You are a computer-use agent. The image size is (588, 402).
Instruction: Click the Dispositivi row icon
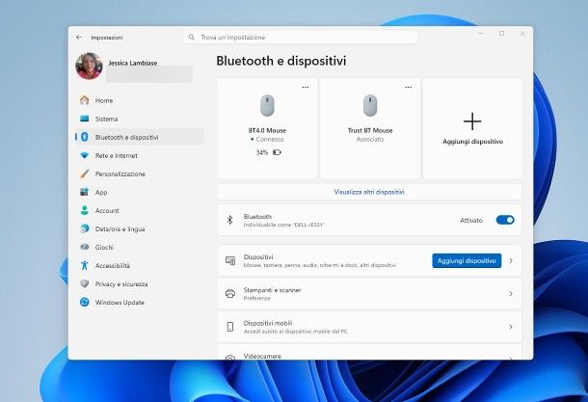tap(230, 260)
